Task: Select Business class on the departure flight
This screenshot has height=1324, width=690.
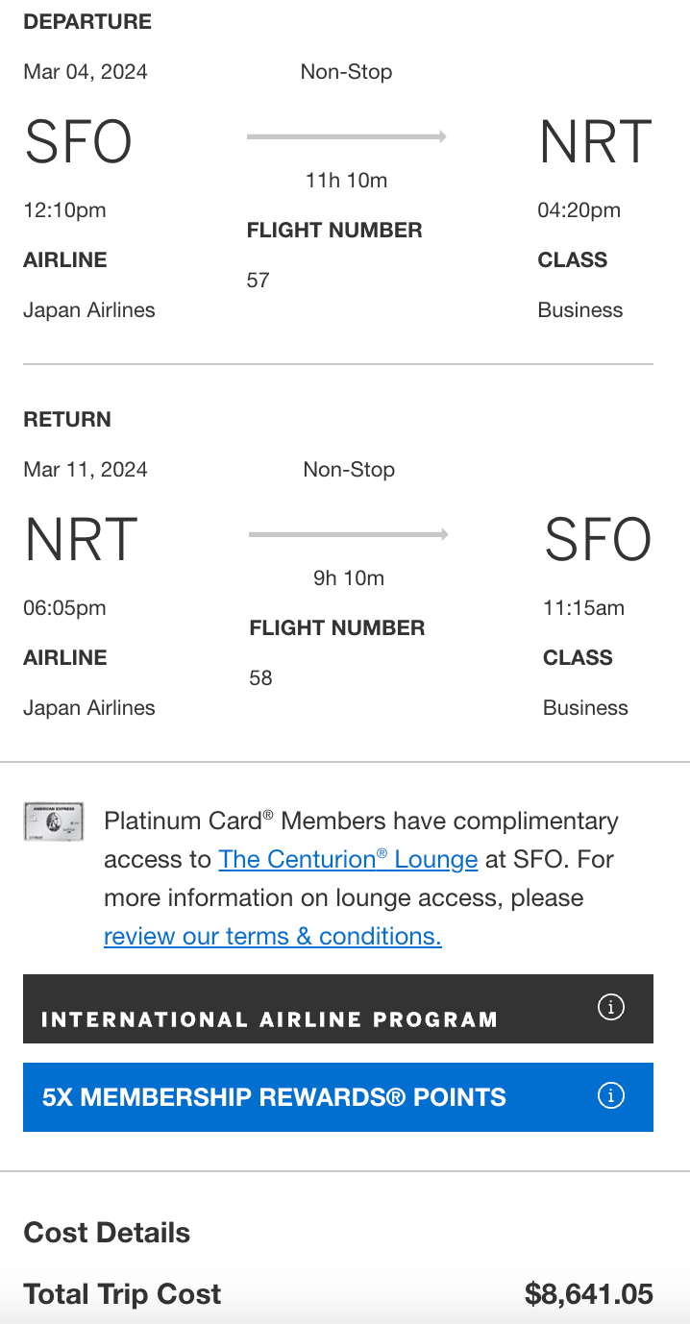Action: click(x=580, y=309)
